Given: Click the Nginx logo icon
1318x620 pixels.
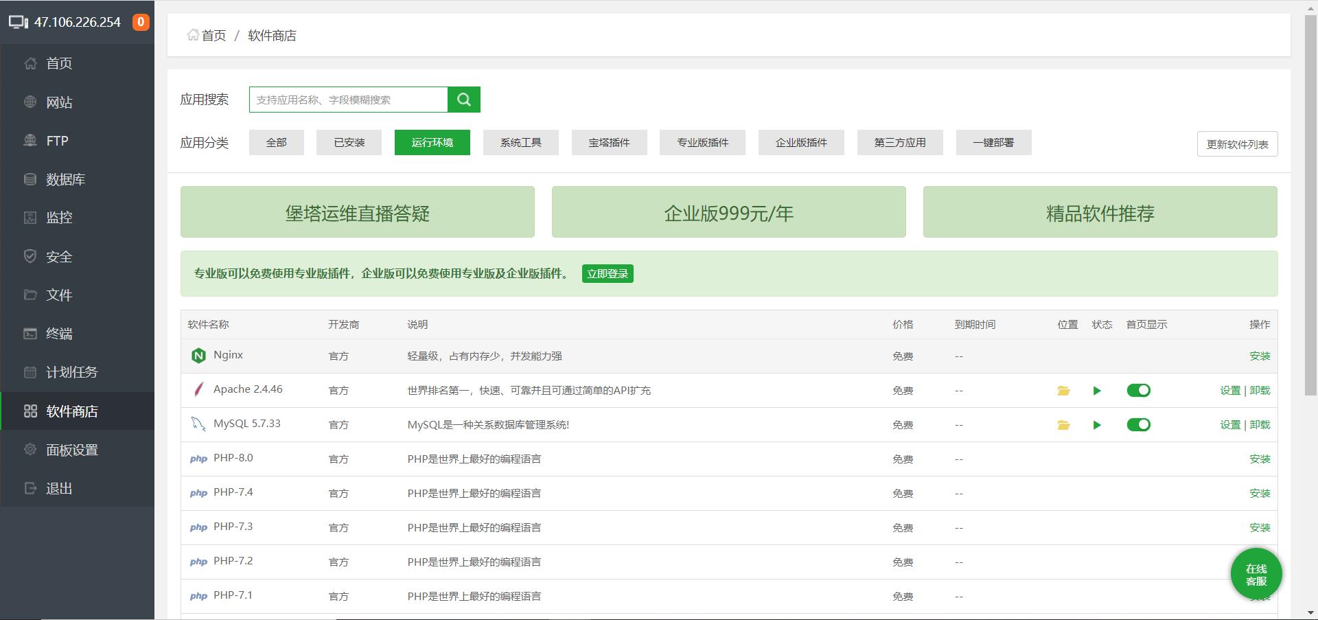Looking at the screenshot, I should click(198, 356).
